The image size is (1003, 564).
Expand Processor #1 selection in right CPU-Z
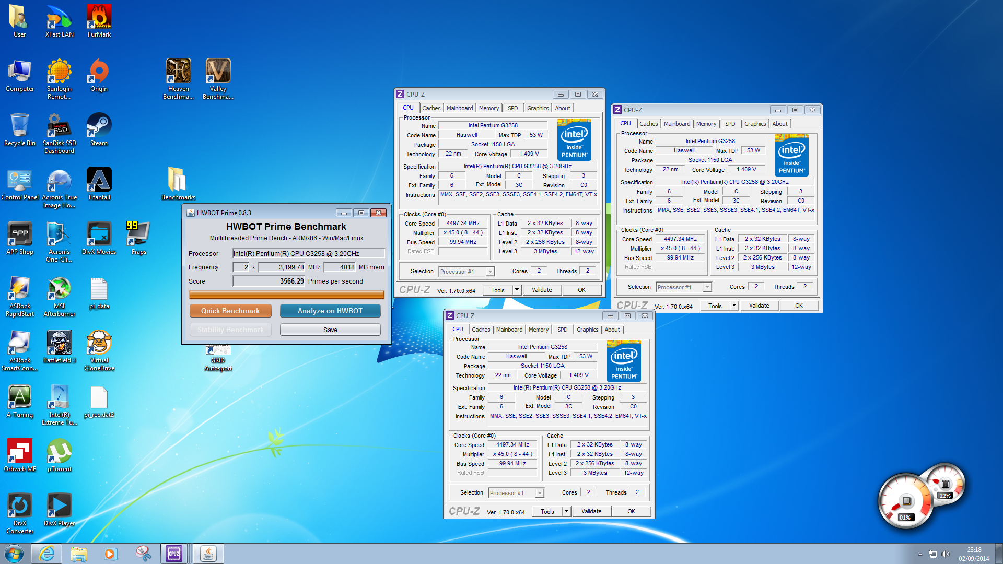coord(707,287)
